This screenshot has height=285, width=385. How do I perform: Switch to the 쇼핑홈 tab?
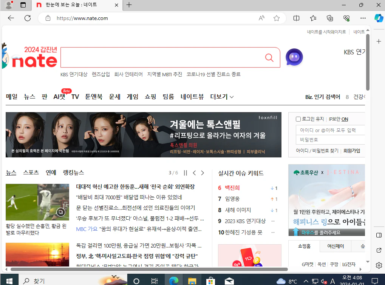pos(304,246)
